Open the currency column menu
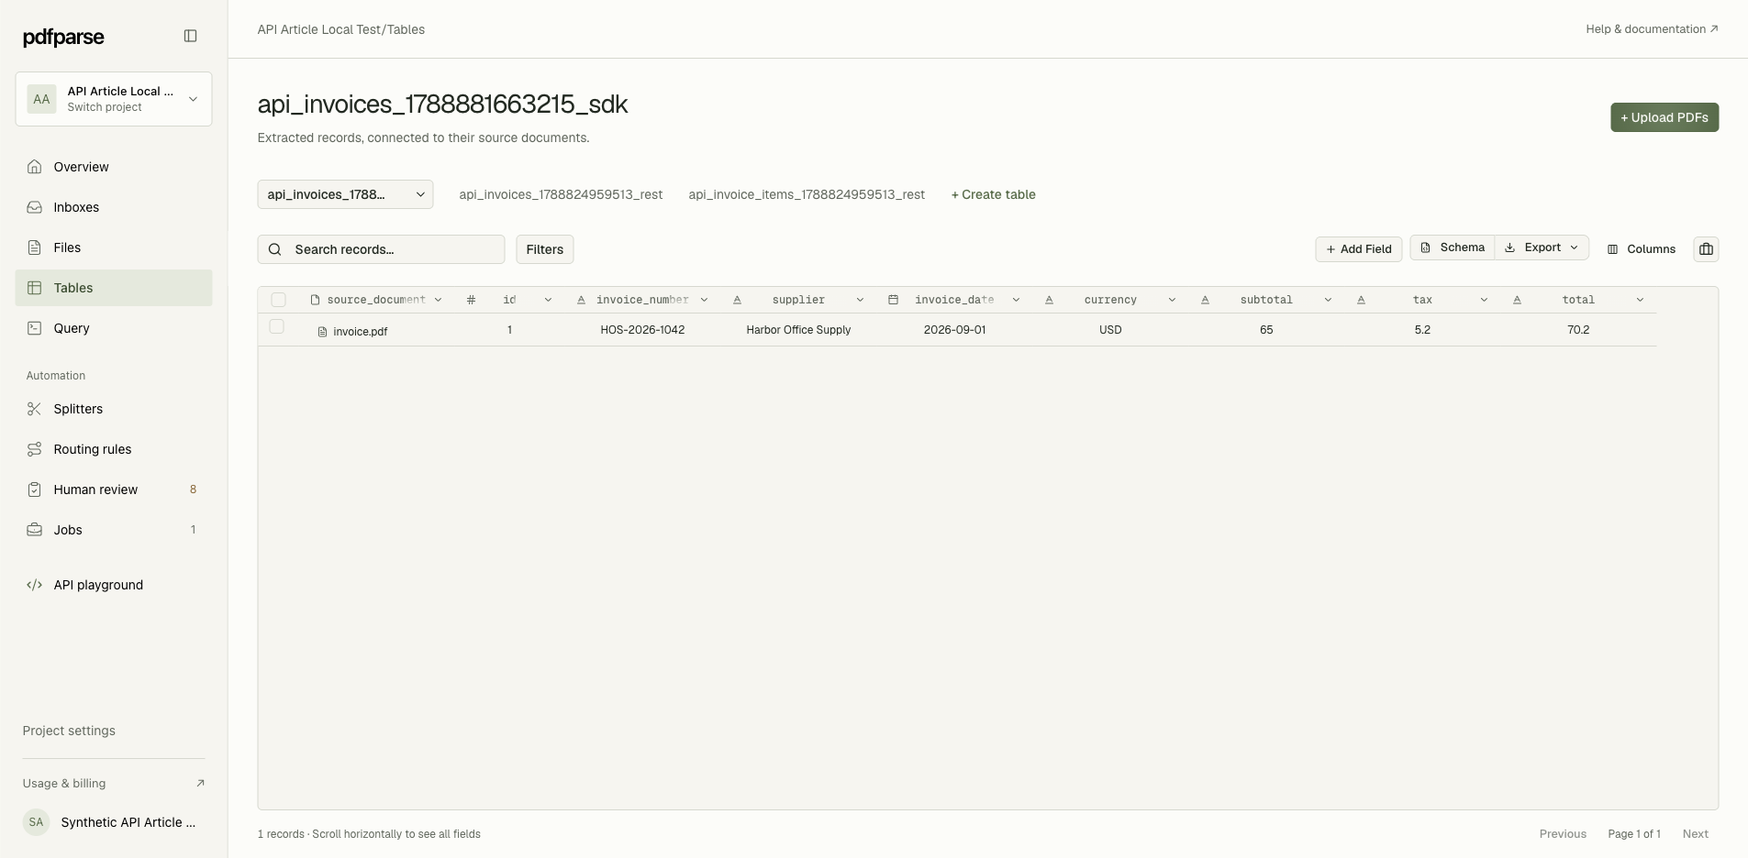The width and height of the screenshot is (1748, 858). (1172, 300)
